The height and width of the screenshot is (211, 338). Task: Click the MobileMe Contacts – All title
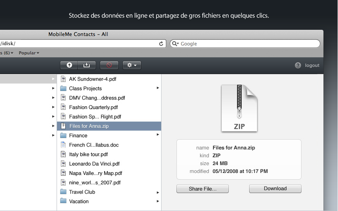[x=78, y=34]
